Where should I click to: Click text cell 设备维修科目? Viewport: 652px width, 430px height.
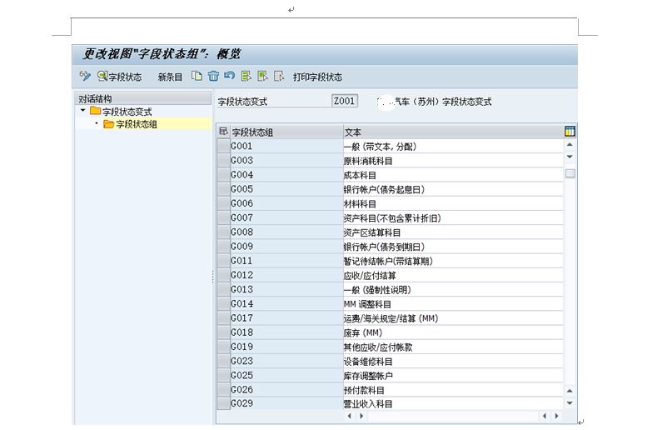click(453, 362)
